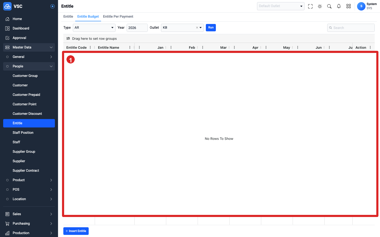Open the May column menu
The width and height of the screenshot is (380, 237).
(x=266, y=47)
